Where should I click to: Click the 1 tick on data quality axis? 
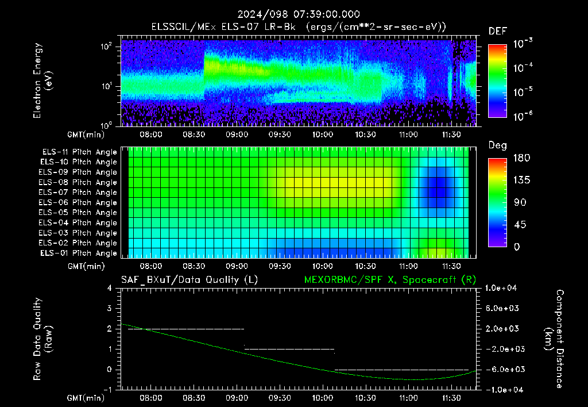[x=109, y=349]
